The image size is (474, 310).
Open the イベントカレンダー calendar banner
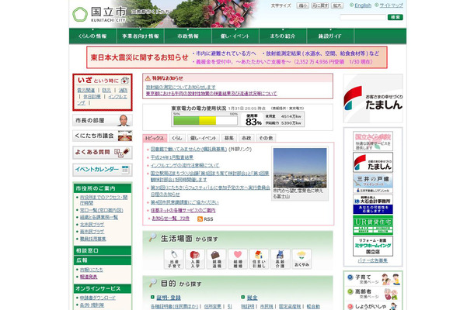[103, 170]
